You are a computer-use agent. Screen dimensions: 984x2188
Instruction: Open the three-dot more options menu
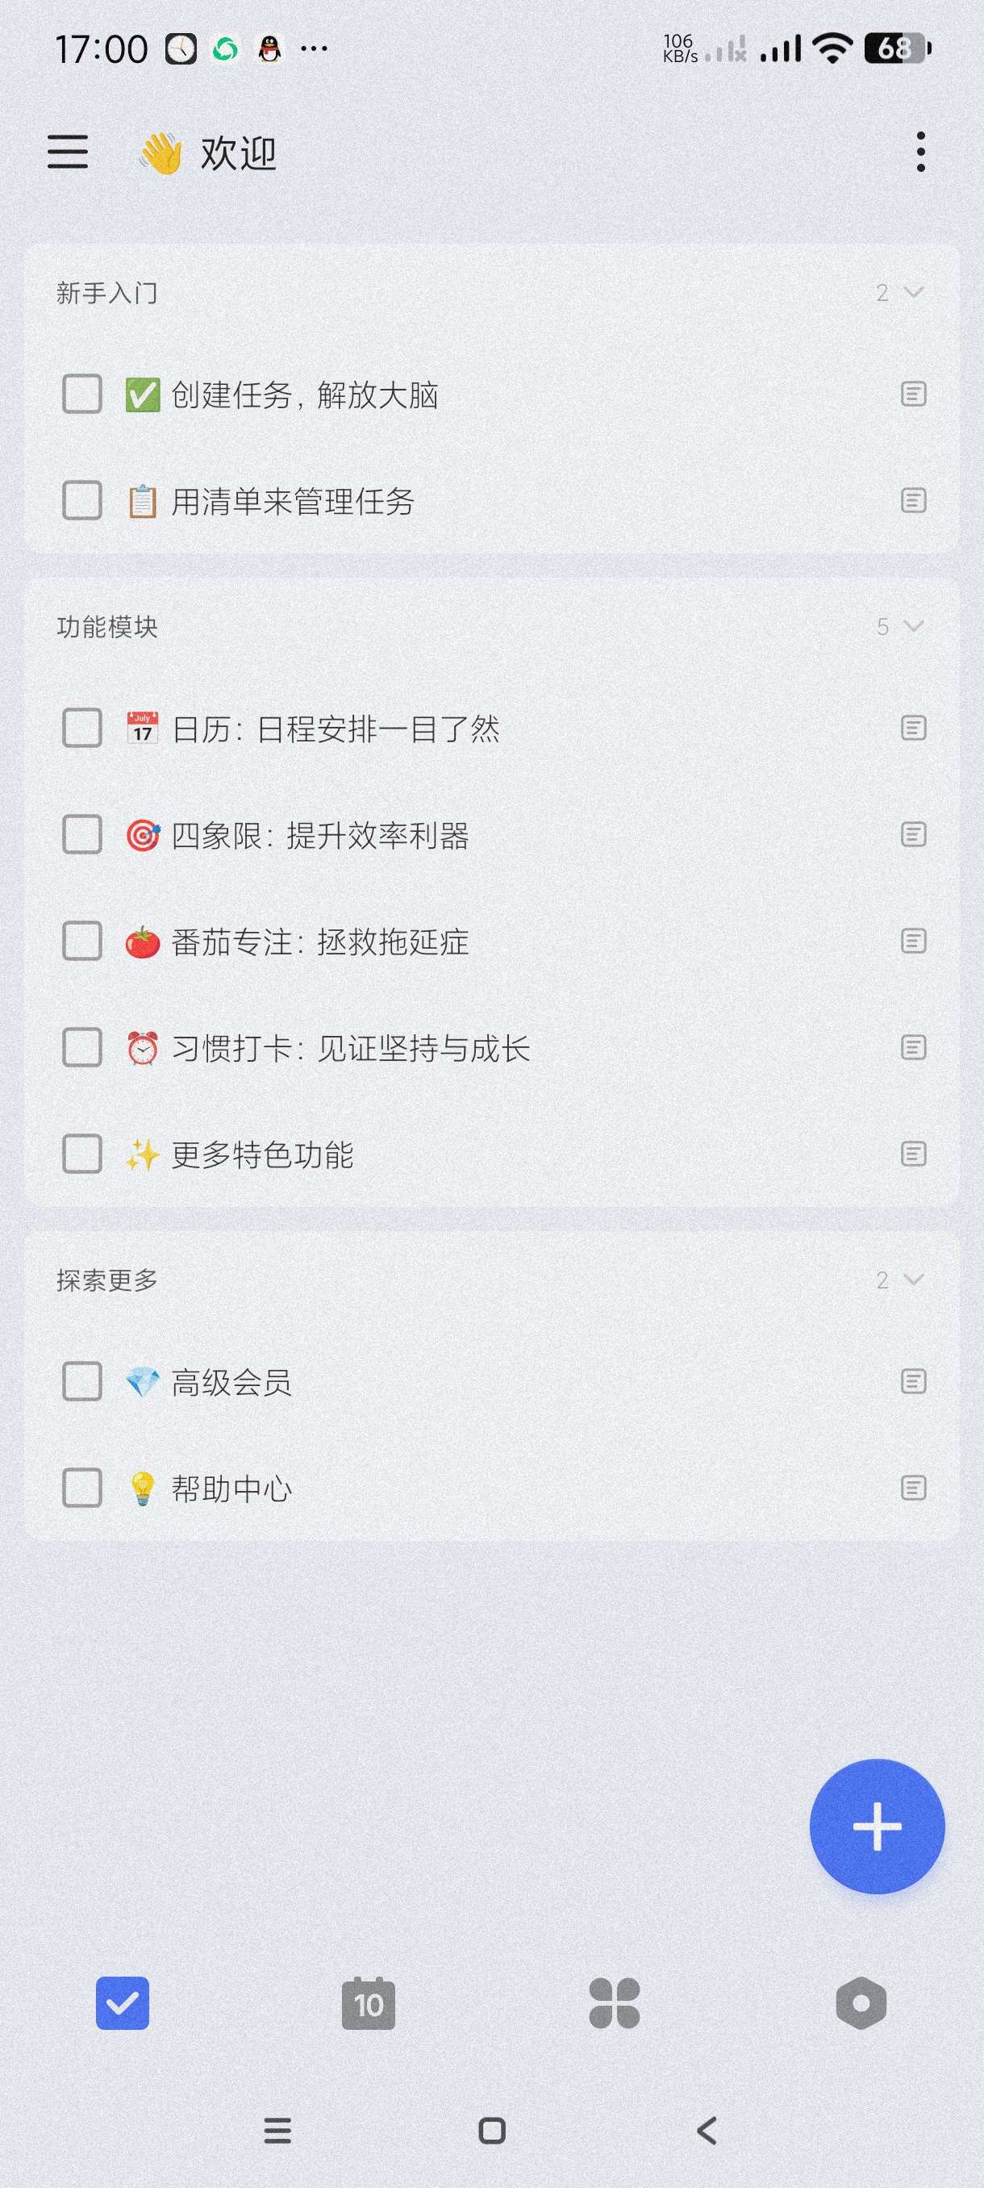(920, 152)
